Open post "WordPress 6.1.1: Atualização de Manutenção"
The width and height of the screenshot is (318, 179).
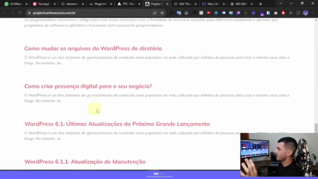(85, 162)
